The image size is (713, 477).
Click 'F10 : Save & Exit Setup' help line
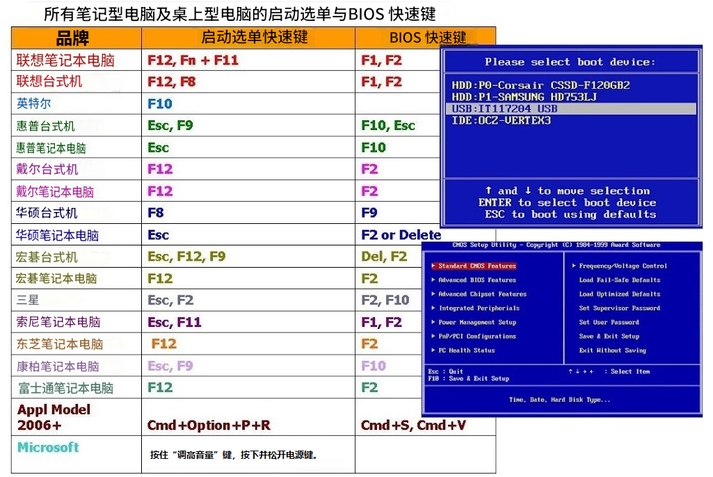468,379
